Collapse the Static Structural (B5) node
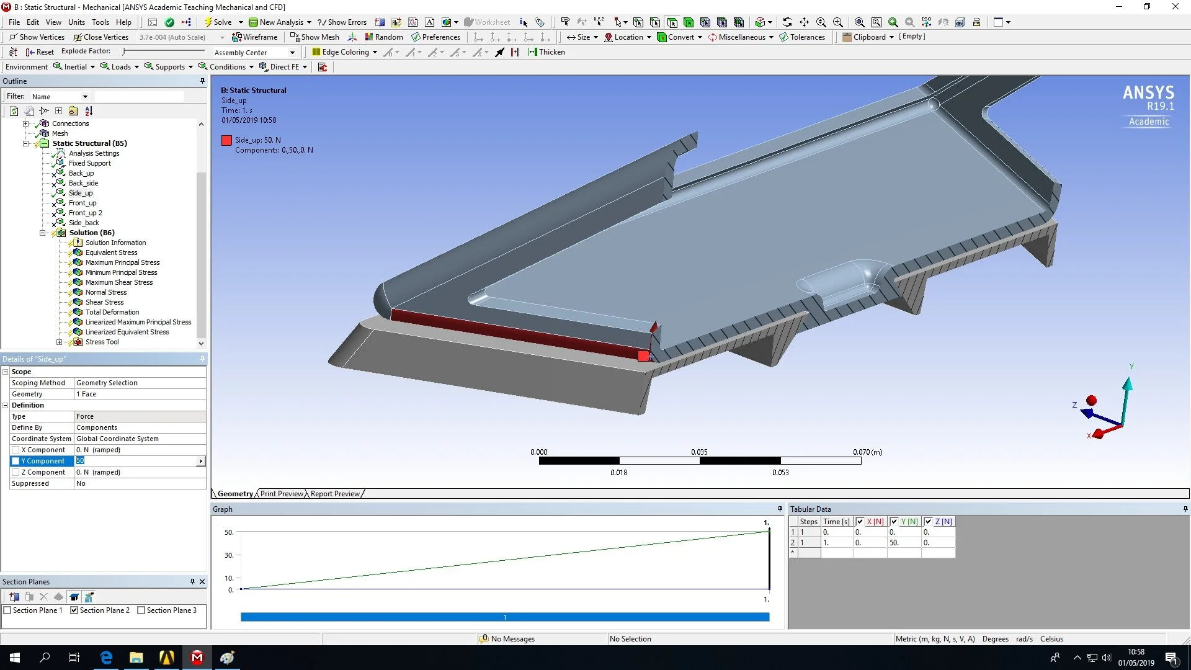 tap(26, 143)
